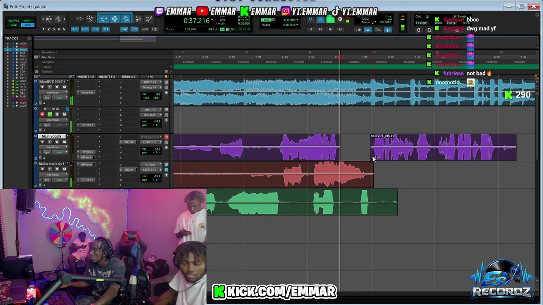The image size is (543, 305).
Task: Click INSERTS A-E column header
Action: click(x=86, y=77)
